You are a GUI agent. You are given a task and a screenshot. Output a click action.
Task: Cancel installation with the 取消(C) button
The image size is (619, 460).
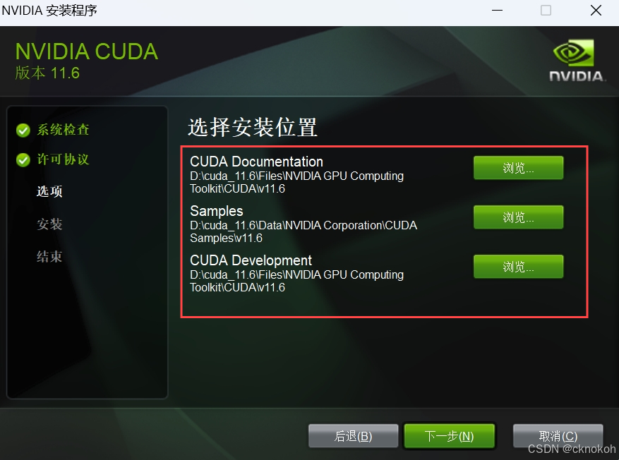pyautogui.click(x=558, y=436)
